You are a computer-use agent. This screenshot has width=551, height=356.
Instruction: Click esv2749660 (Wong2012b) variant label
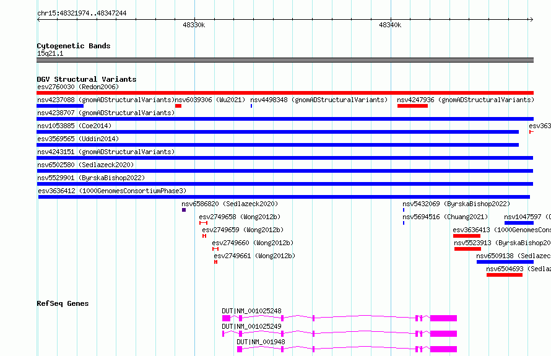[253, 243]
